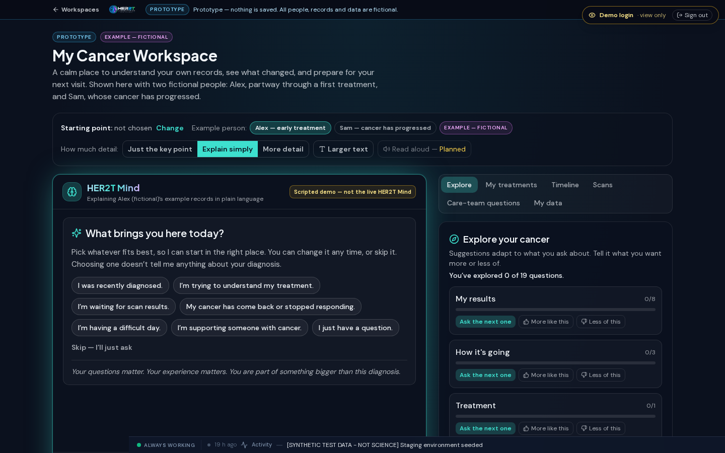The image size is (725, 453).
Task: Click the eye icon beside Demo login
Action: click(x=592, y=15)
